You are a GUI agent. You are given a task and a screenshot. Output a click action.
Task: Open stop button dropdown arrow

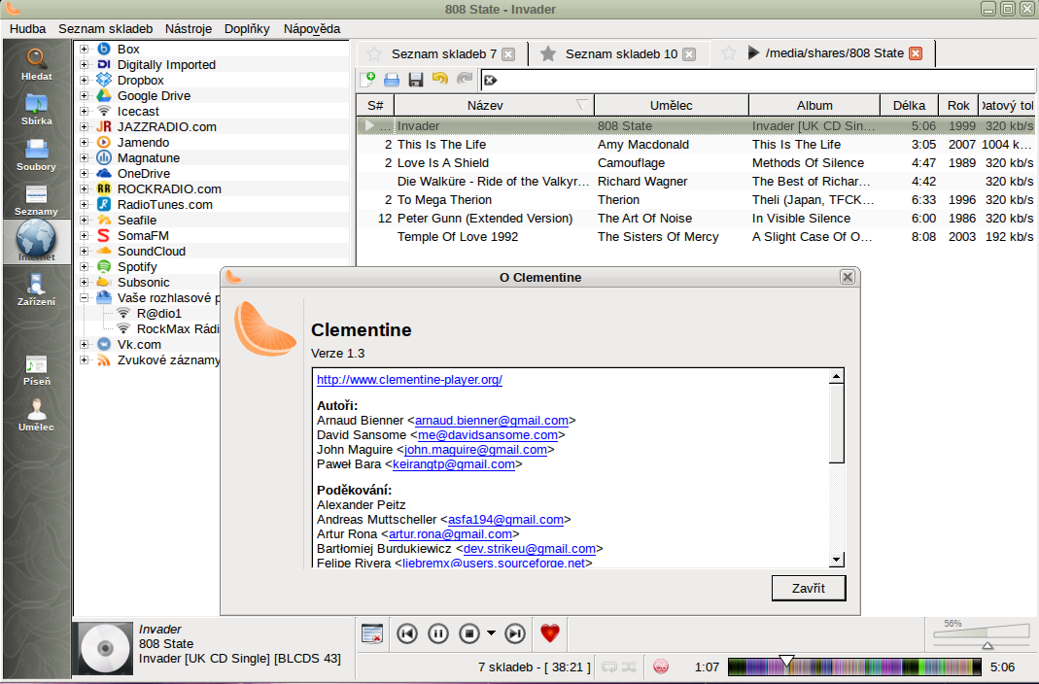tap(491, 633)
